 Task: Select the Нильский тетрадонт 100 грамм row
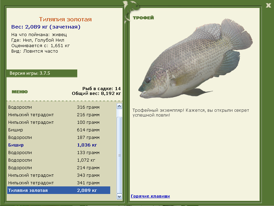click(59, 122)
